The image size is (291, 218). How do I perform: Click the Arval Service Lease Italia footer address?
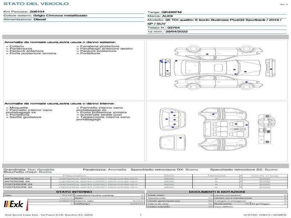pyautogui.click(x=49, y=215)
